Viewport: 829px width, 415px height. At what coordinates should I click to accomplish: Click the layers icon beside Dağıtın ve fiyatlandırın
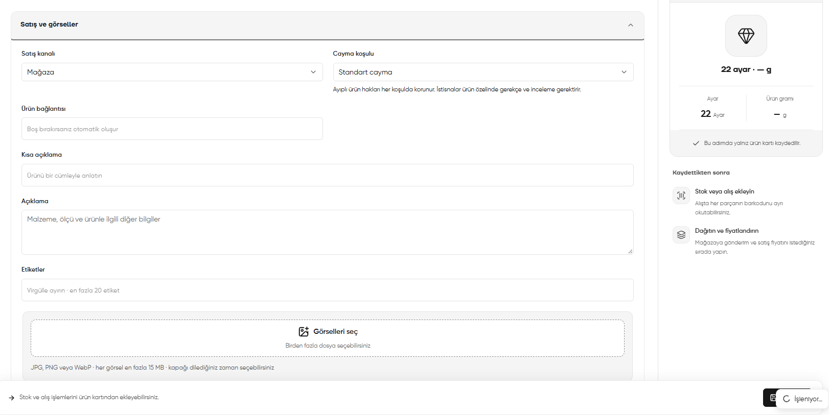[681, 235]
